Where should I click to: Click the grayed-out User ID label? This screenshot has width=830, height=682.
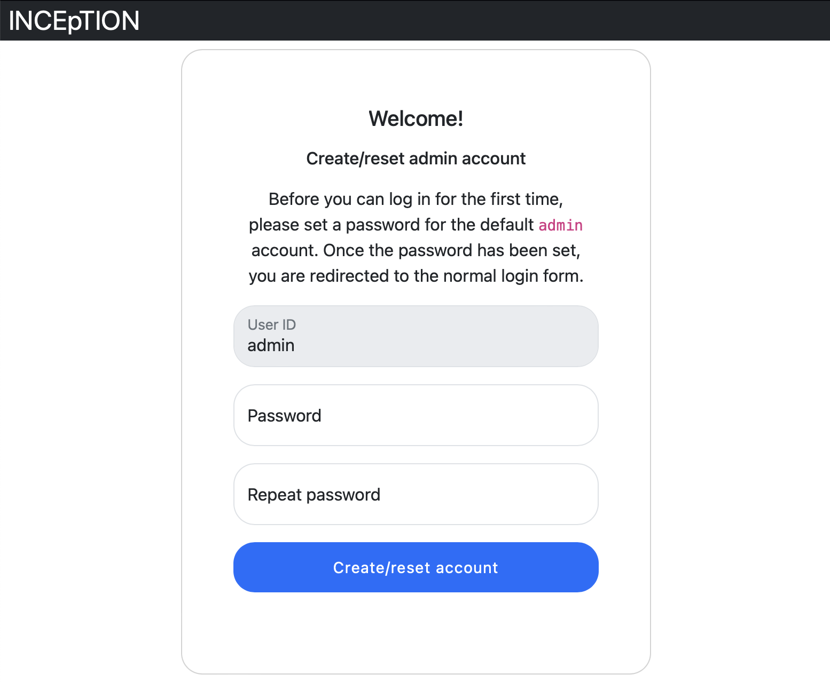[271, 324]
